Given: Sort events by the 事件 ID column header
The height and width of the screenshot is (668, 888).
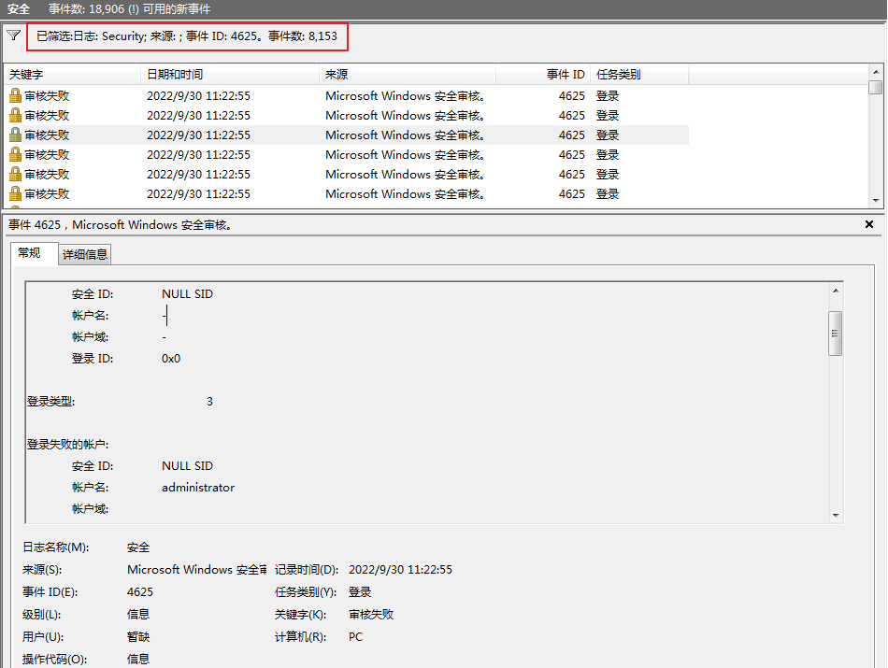Looking at the screenshot, I should [566, 75].
